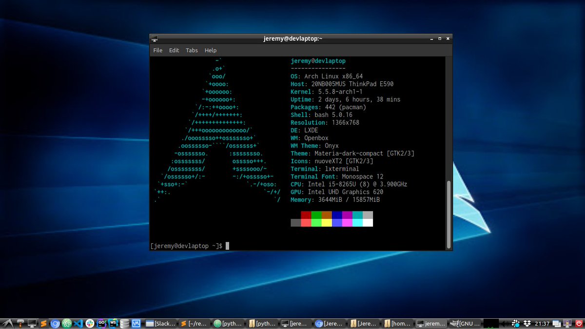Launch the system monitor graph icon

(136, 323)
